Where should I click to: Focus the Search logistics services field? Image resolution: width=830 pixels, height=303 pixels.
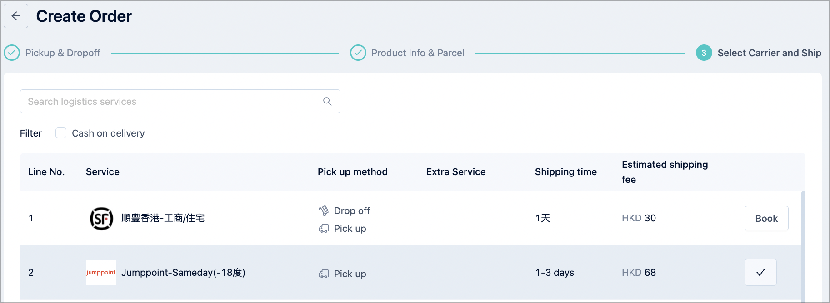[180, 101]
